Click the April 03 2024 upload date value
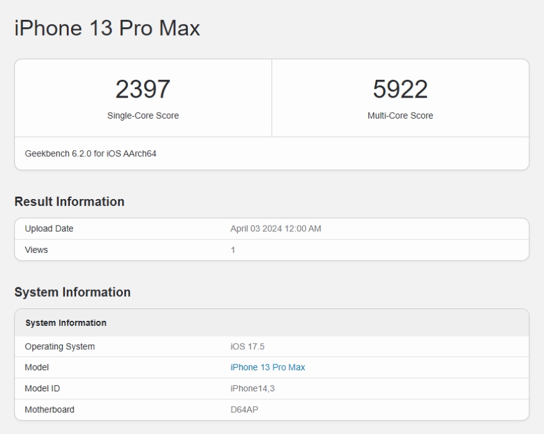The image size is (544, 434). tap(276, 229)
